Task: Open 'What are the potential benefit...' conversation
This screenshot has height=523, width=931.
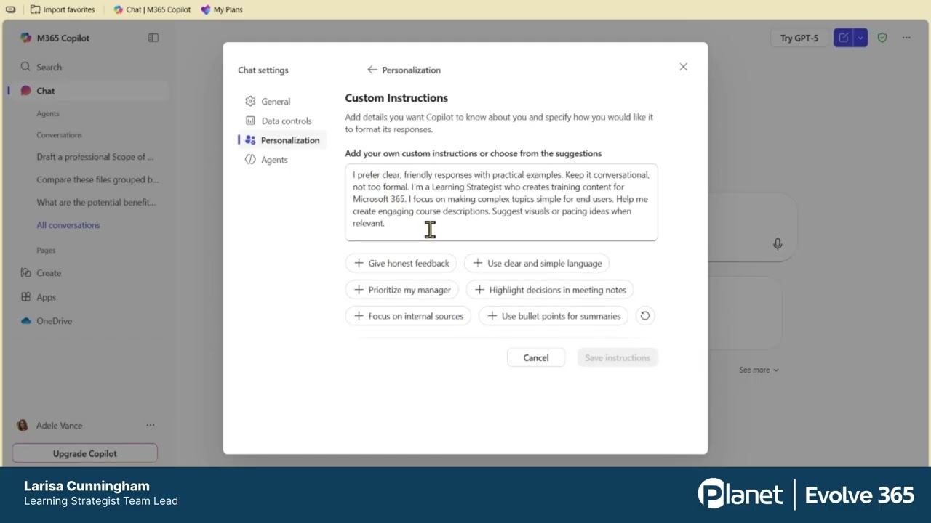Action: [96, 203]
